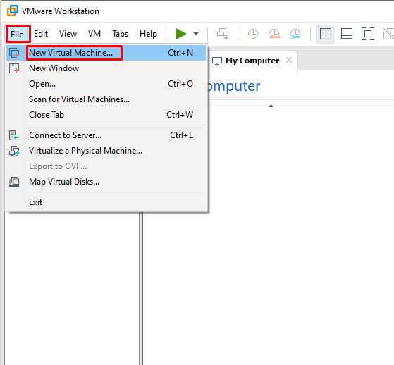Choose Virtualize a Physical Machine...

coord(106,151)
